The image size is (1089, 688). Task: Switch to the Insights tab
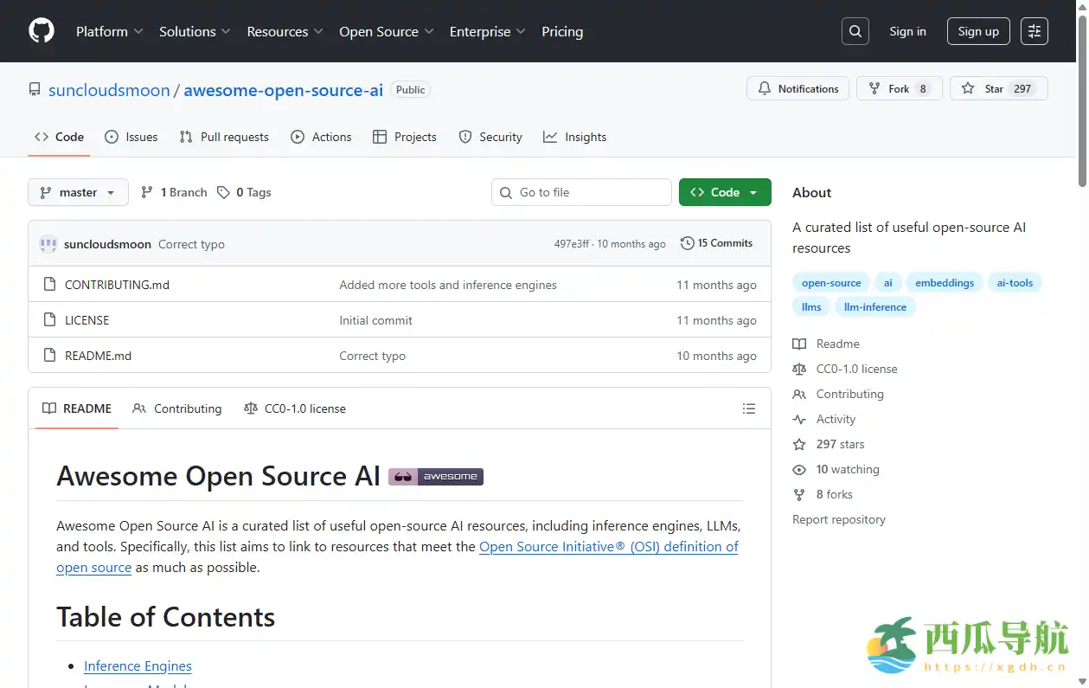coord(574,137)
